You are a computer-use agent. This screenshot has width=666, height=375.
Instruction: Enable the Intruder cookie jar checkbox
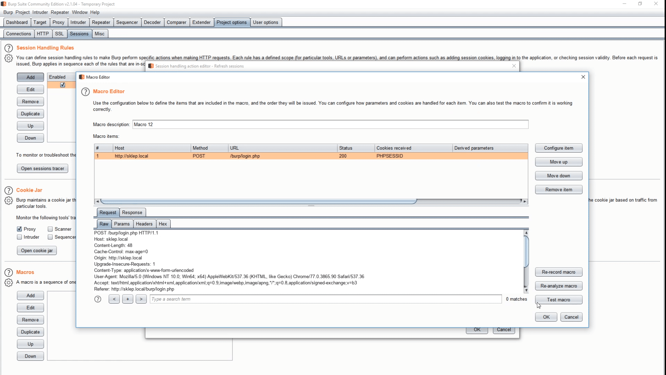19,237
